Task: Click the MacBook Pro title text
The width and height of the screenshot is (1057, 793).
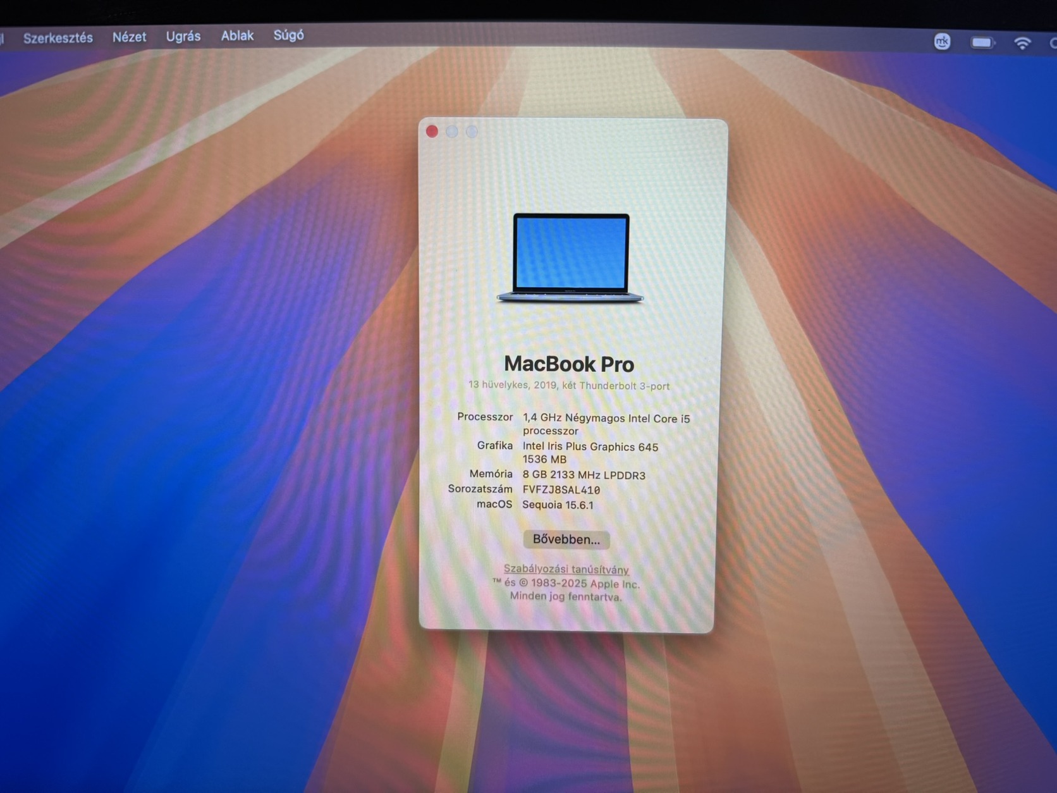Action: [x=569, y=364]
